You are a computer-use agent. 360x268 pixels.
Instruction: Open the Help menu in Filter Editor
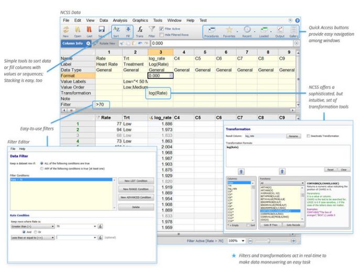(22, 149)
